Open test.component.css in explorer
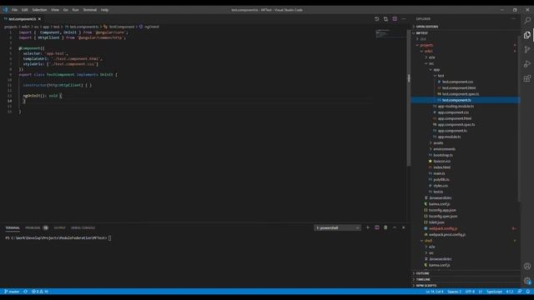This screenshot has height=300, width=534. (x=457, y=82)
